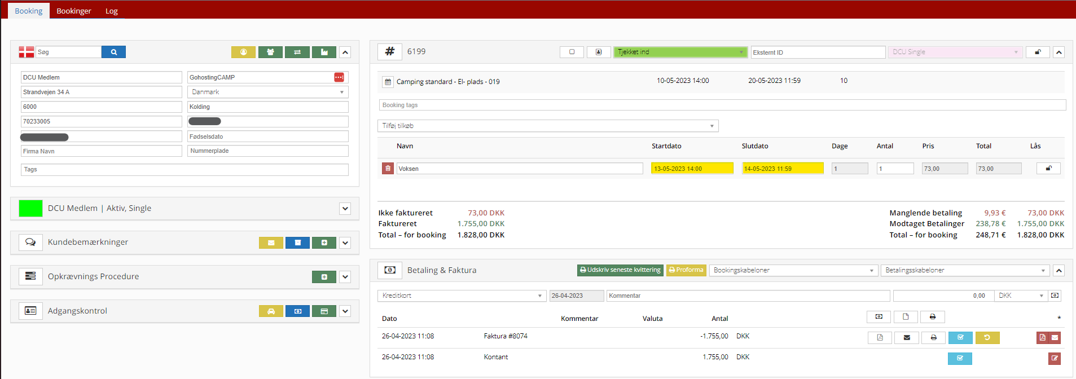Screen dimensions: 1076x379
Task: Switch to the Bookinger tab
Action: (x=74, y=11)
